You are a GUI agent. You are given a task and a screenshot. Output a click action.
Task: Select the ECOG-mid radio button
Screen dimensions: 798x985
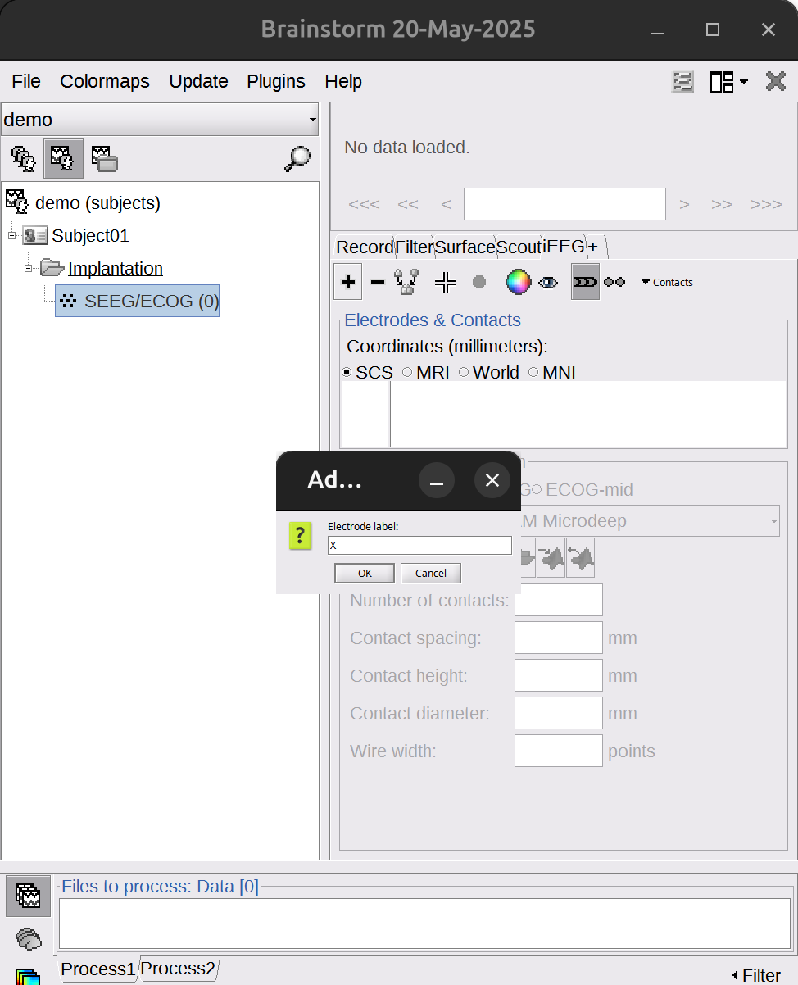pyautogui.click(x=582, y=489)
